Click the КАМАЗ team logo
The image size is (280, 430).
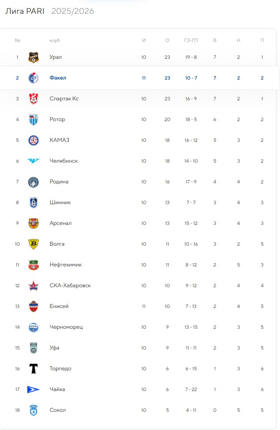33,141
